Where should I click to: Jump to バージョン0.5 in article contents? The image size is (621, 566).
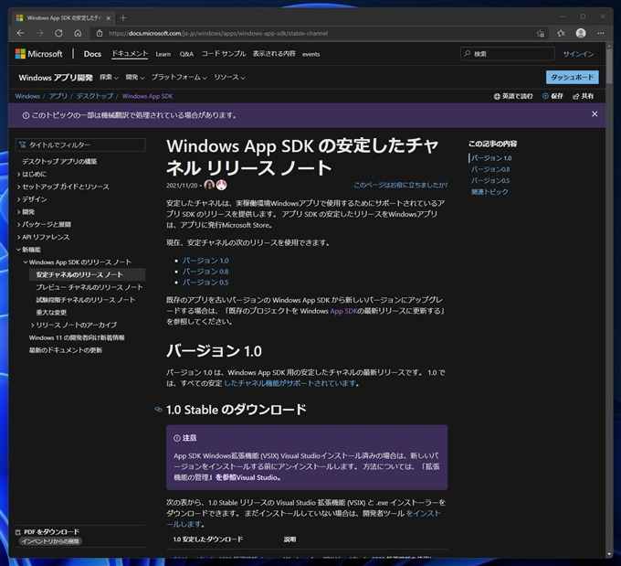pos(490,181)
